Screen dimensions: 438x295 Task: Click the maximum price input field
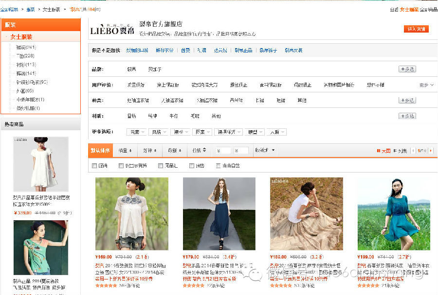[x=241, y=151]
